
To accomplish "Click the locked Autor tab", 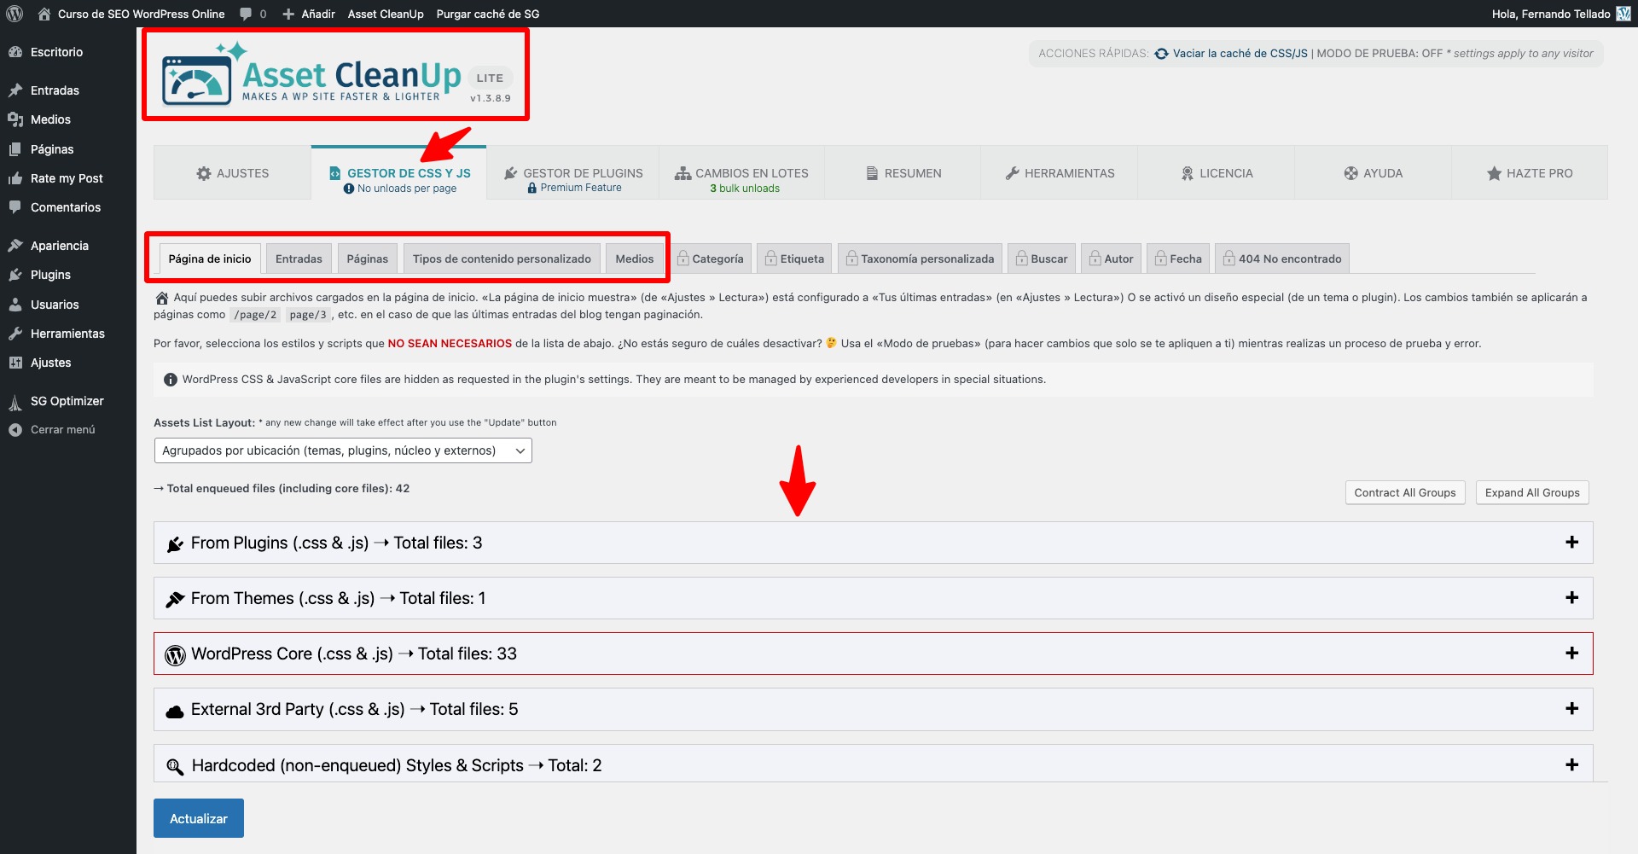I will 1111,259.
